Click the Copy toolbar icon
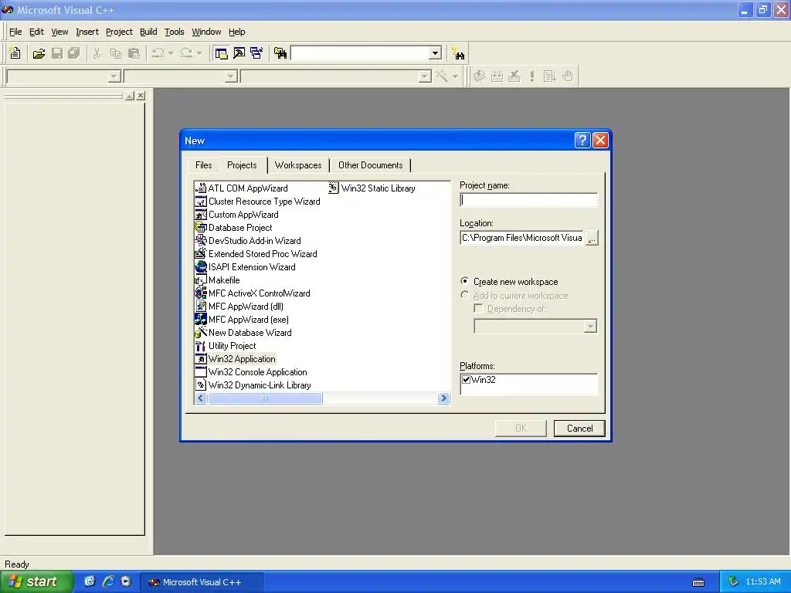The height and width of the screenshot is (593, 791). (x=116, y=53)
